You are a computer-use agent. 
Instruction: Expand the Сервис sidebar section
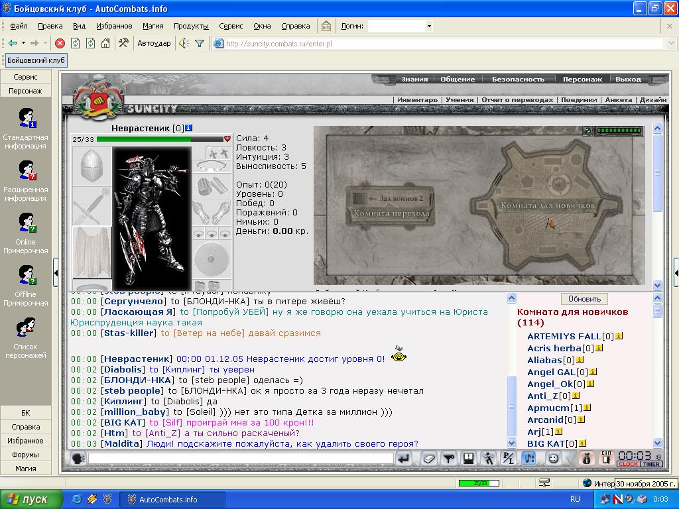coord(26,77)
